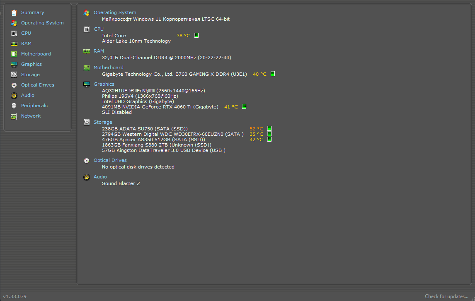Select Motherboard in the sidebar
The image size is (475, 301).
click(x=36, y=53)
